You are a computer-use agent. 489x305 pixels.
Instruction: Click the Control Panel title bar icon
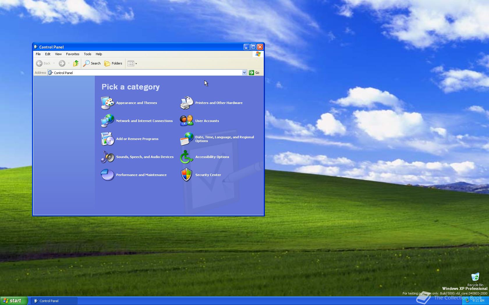(36, 47)
